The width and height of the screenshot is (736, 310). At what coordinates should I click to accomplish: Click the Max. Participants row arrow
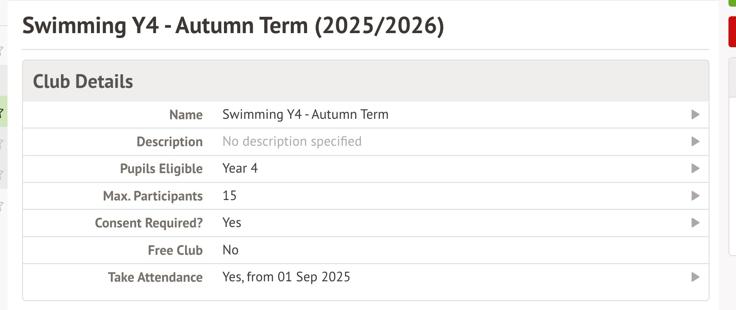click(695, 196)
